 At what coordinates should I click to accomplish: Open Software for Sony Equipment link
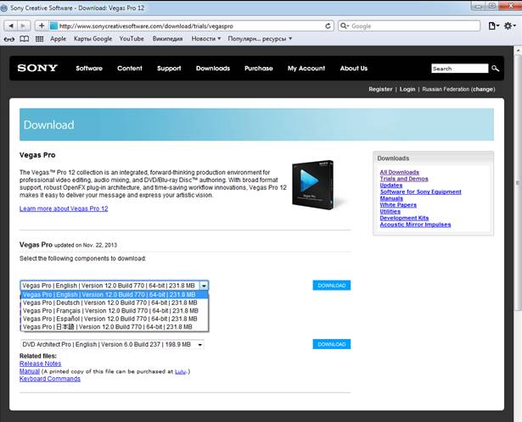[x=420, y=192]
